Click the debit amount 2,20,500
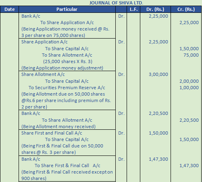This screenshot has width=202, height=182. 158,113
